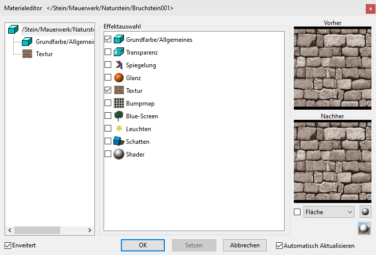The image size is (376, 255).
Task: Click the Schatten blue cube icon
Action: click(119, 141)
